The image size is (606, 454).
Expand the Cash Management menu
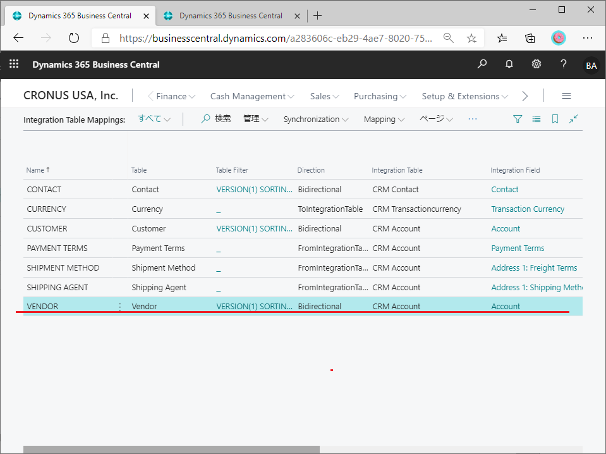[x=252, y=96]
